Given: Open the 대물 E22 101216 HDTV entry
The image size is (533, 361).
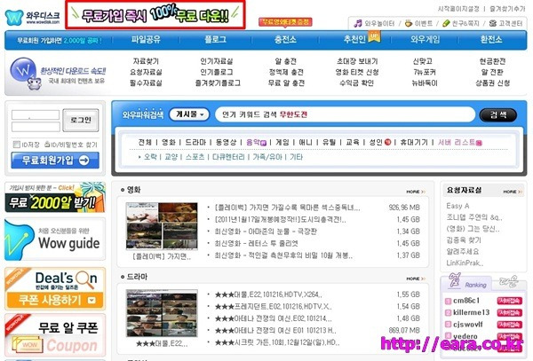Looking at the screenshot, I should coord(268,294).
